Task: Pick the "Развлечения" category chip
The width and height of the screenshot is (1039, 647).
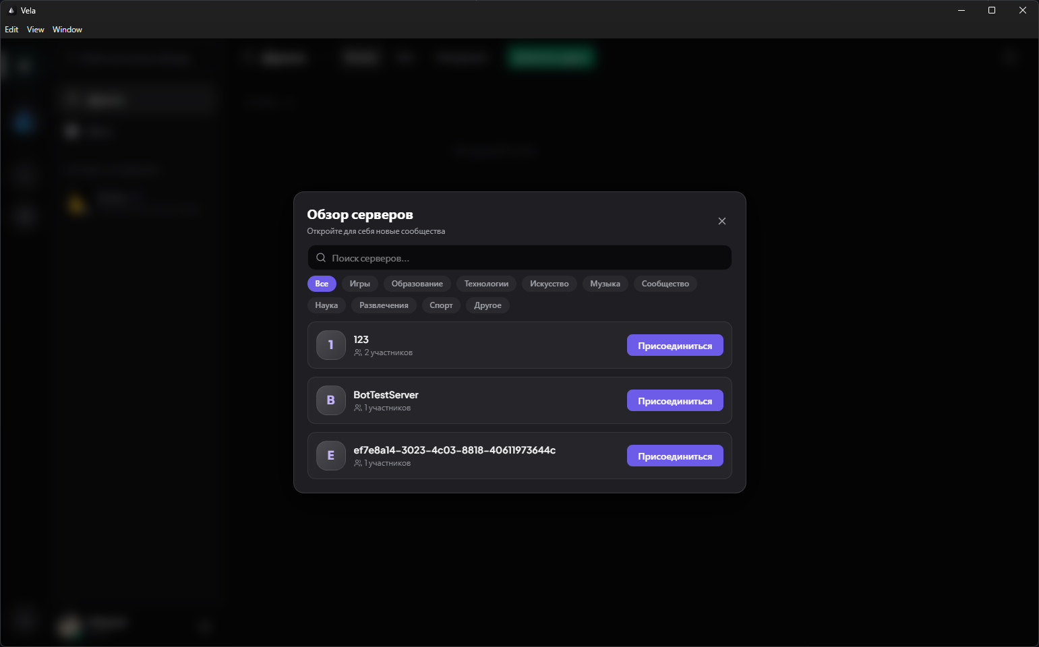Action: pos(384,305)
